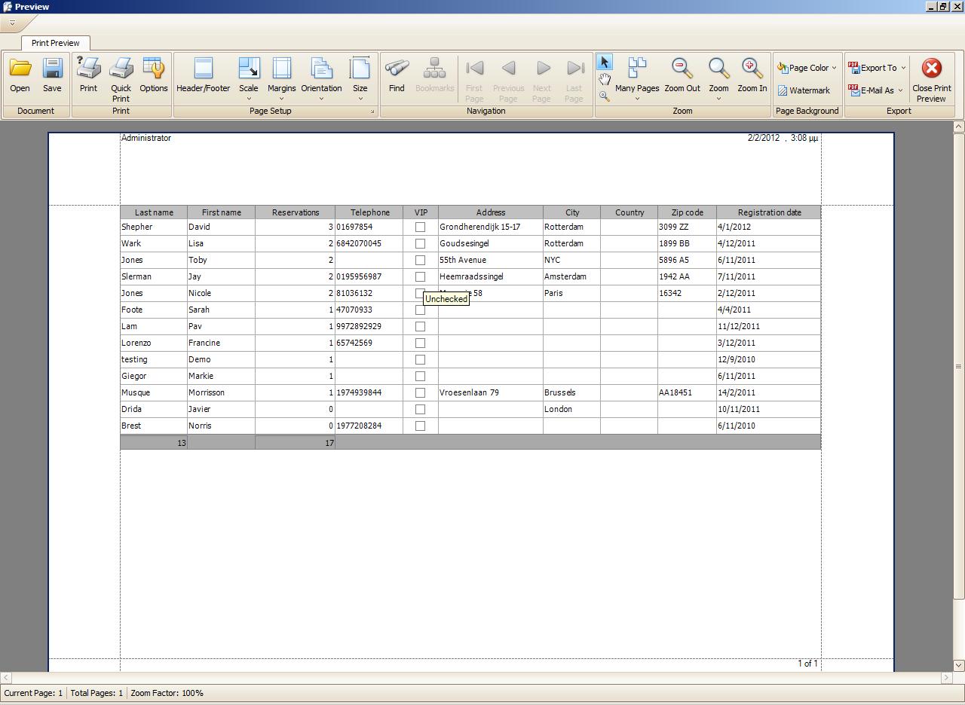
Task: Toggle VIP checkbox for Foote Sarah
Action: [x=420, y=310]
